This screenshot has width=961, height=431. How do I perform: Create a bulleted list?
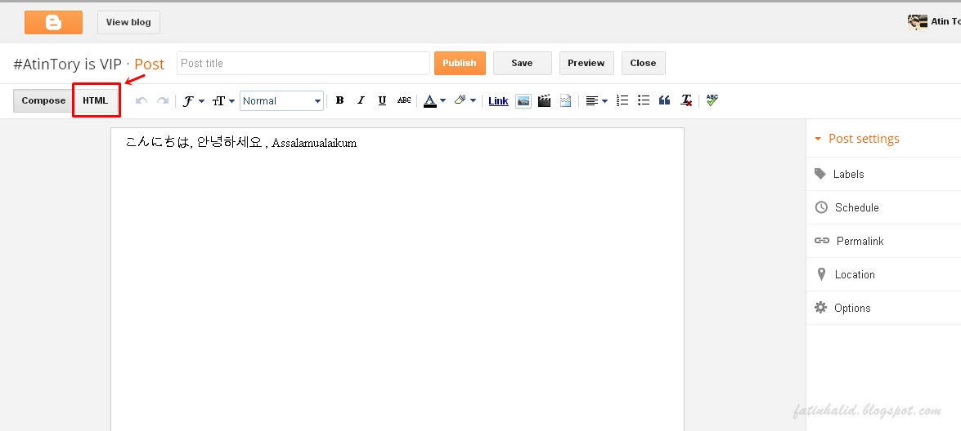coord(644,100)
